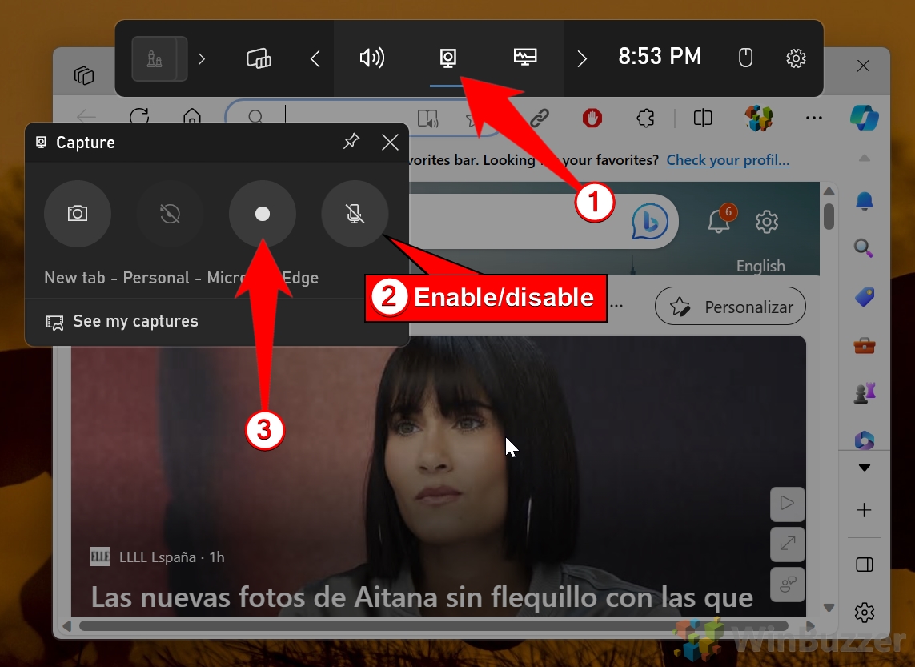Open sidebar Microsoft 365 icon

tap(865, 439)
